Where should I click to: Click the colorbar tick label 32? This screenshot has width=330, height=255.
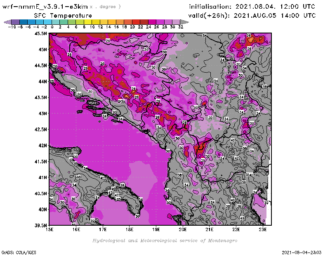tap(181, 27)
